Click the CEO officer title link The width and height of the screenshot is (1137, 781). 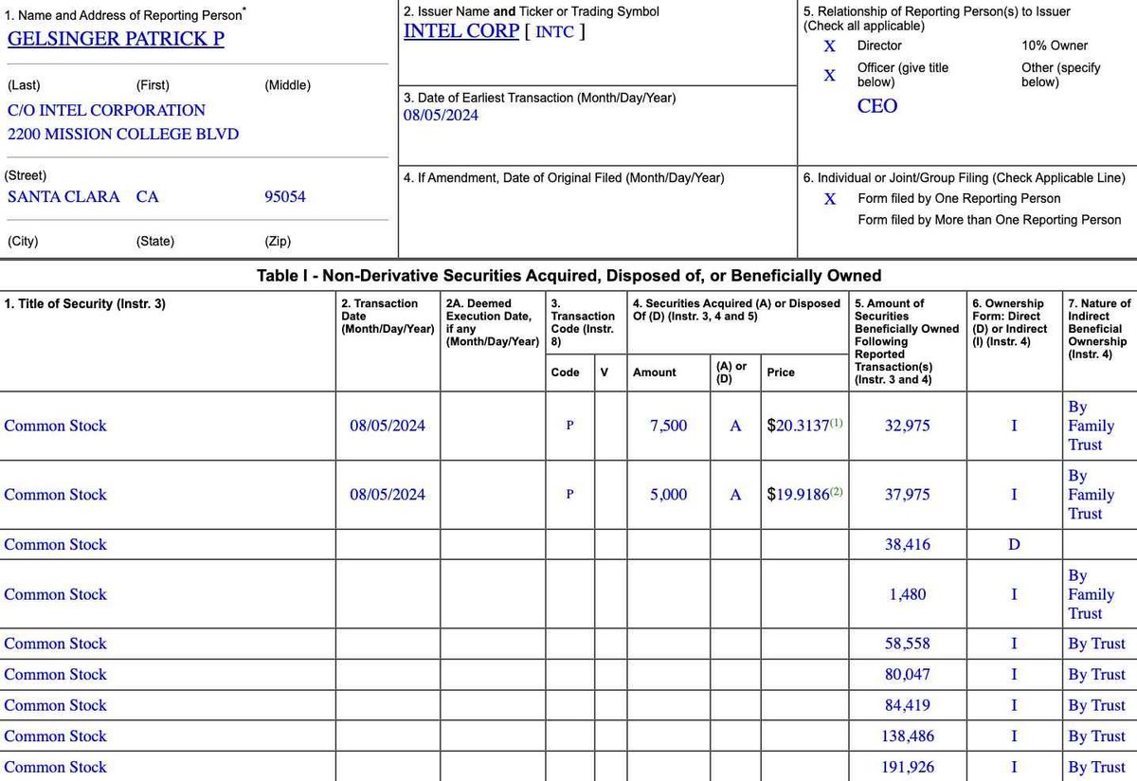(876, 105)
